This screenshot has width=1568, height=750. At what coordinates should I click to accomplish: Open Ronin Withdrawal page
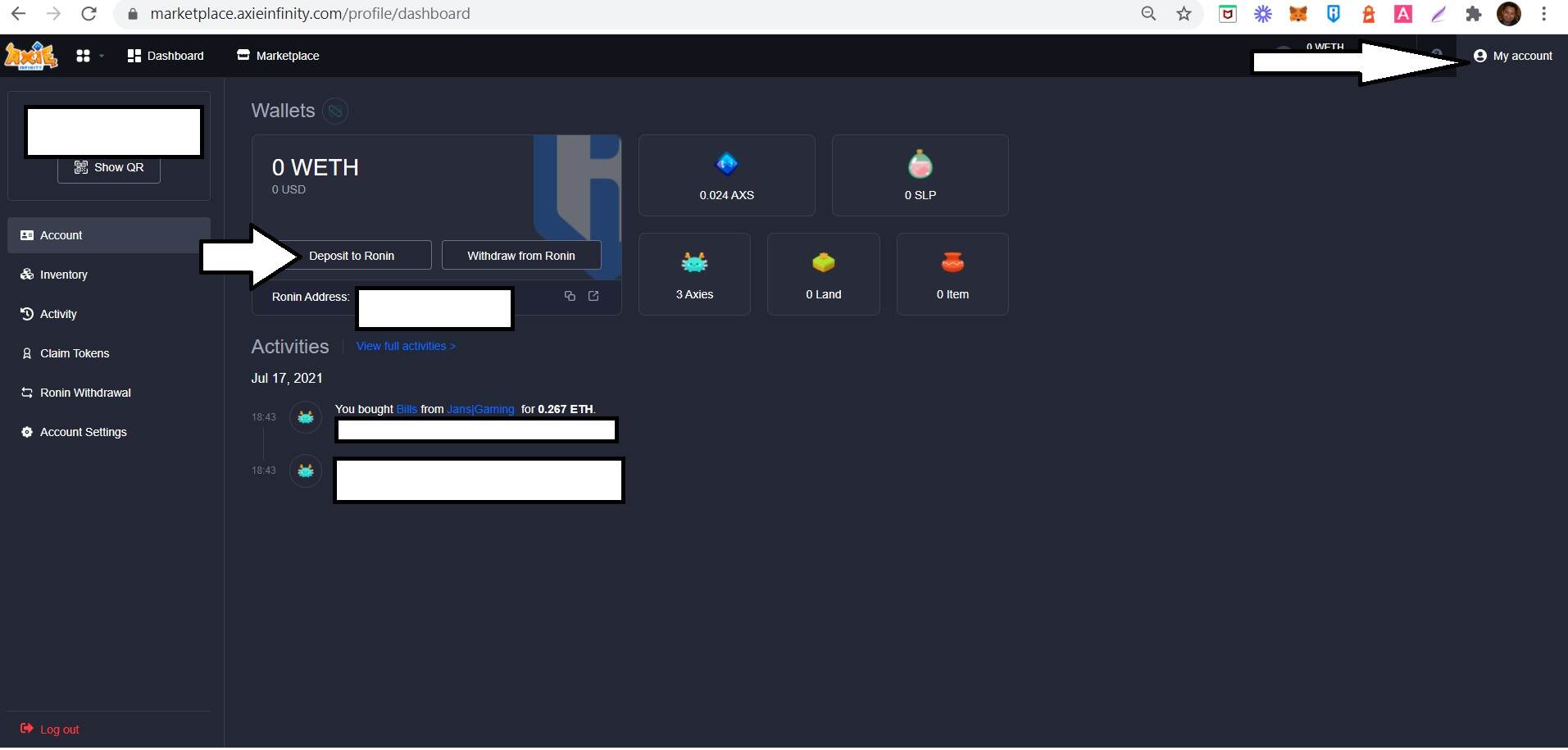[109, 393]
